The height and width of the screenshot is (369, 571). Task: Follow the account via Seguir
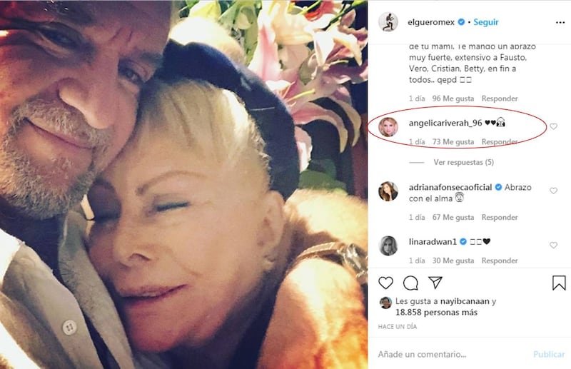tap(486, 22)
